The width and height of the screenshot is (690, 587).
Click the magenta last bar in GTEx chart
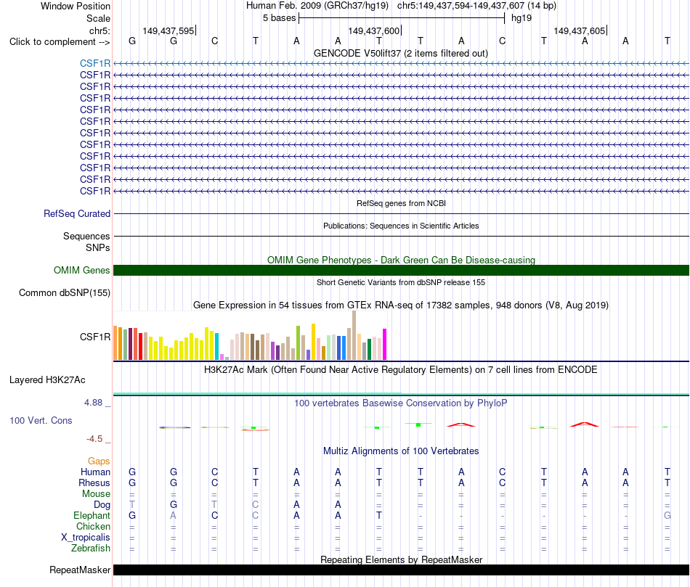pyautogui.click(x=385, y=344)
